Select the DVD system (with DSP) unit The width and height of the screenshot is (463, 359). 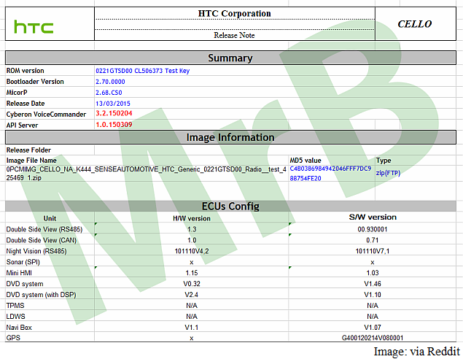(x=41, y=295)
